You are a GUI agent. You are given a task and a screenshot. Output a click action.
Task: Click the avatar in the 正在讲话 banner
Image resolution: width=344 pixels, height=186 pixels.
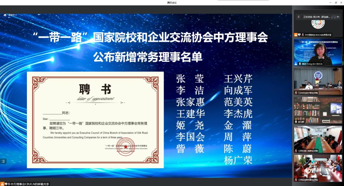click(x=299, y=17)
